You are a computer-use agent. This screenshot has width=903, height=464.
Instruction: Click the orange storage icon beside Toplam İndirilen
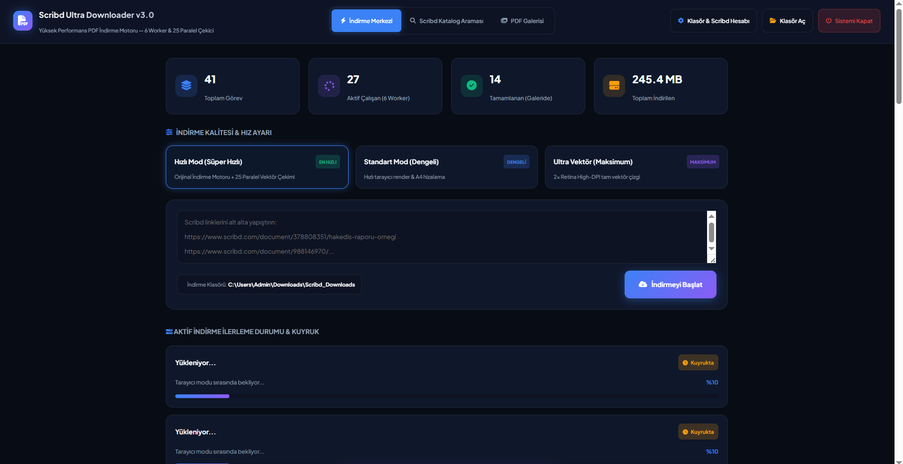[614, 86]
